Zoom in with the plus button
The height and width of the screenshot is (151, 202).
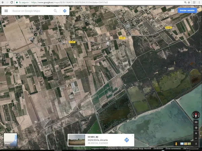196,134
